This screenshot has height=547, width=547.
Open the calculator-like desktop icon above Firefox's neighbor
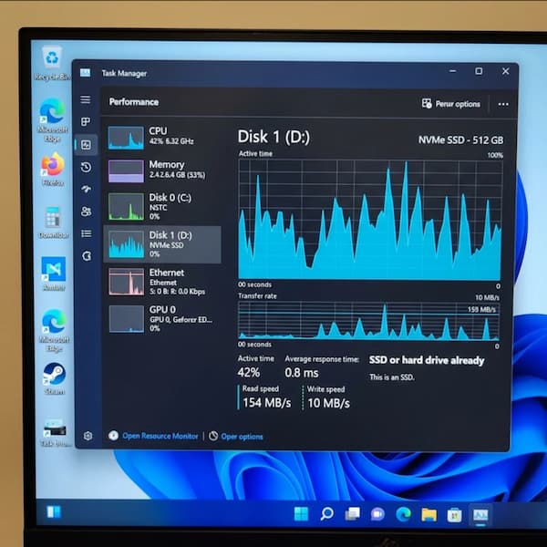(53, 222)
